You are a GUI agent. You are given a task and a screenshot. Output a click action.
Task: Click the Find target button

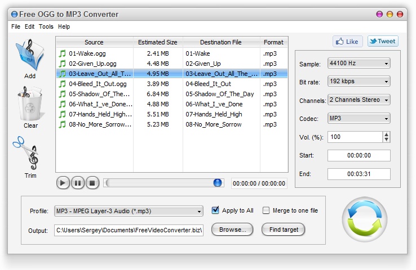point(284,229)
